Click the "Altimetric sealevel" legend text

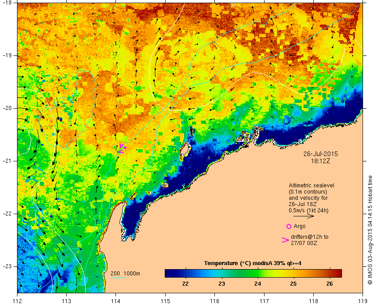312,186
